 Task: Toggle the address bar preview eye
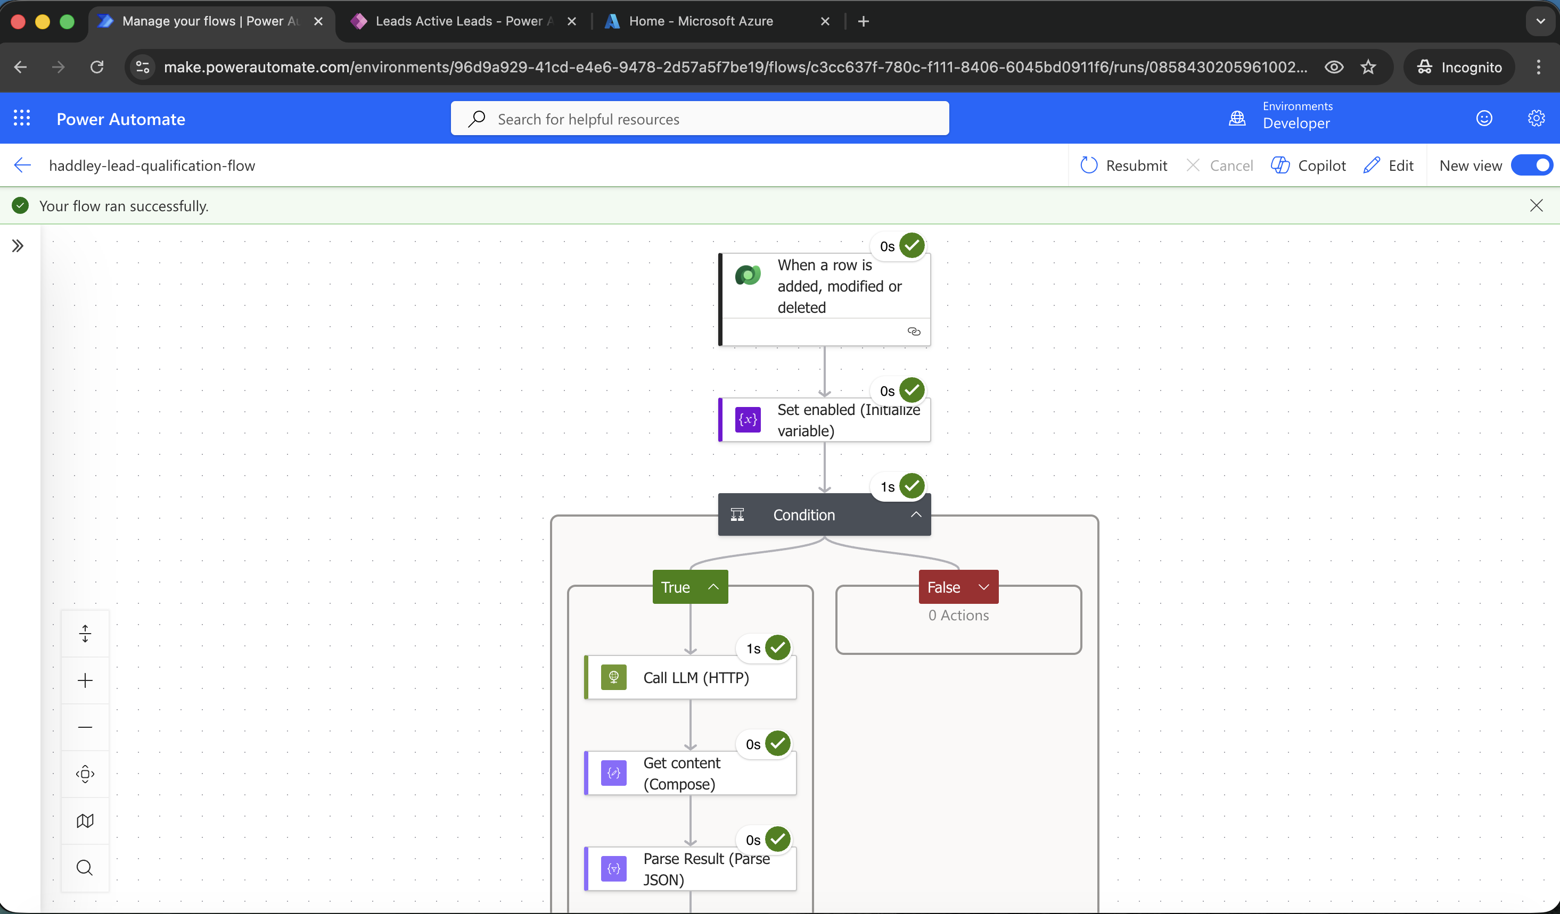point(1334,67)
